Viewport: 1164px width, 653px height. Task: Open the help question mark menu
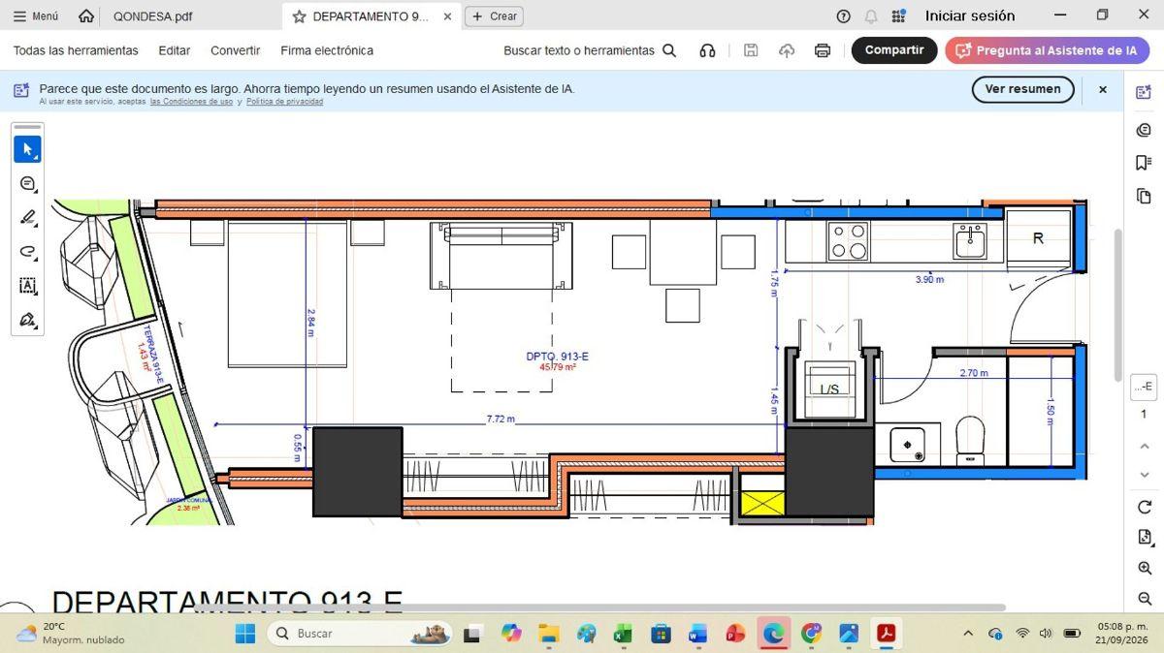point(843,16)
